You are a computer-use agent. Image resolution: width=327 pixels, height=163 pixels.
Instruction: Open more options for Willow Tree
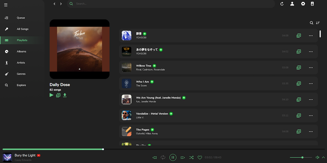coord(311,68)
